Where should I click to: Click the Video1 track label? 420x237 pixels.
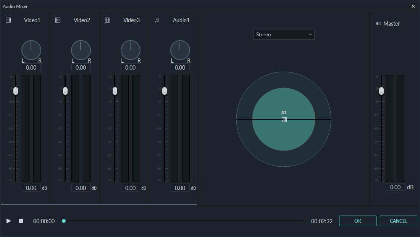tap(32, 20)
